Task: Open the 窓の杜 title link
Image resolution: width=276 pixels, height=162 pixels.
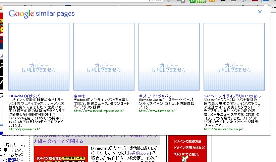Action: (79, 96)
